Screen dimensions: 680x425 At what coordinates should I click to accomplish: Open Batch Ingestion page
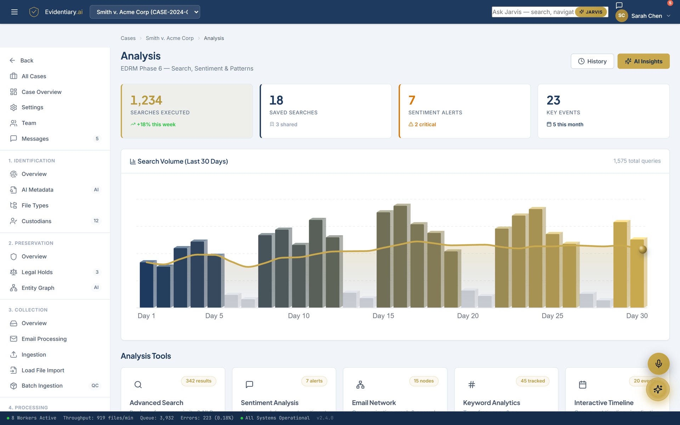55,386
